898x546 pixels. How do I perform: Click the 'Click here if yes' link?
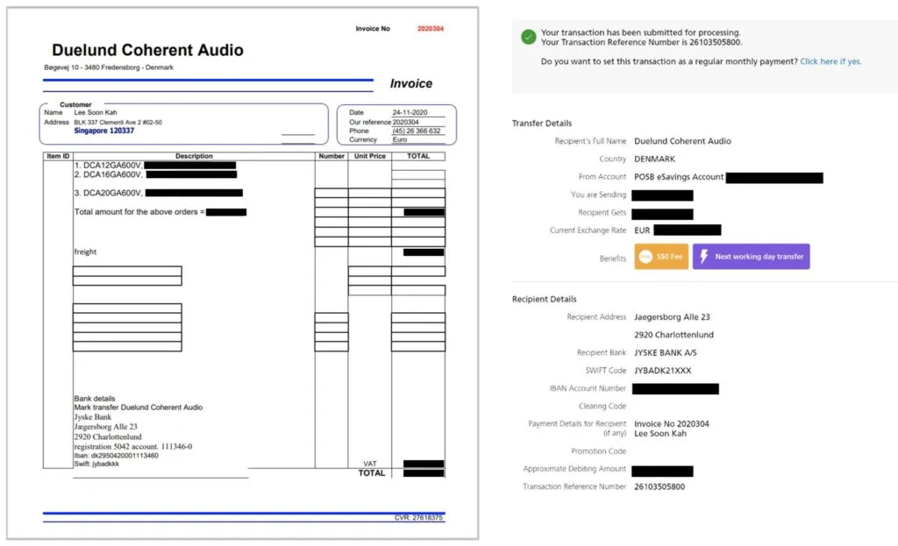[x=830, y=61]
